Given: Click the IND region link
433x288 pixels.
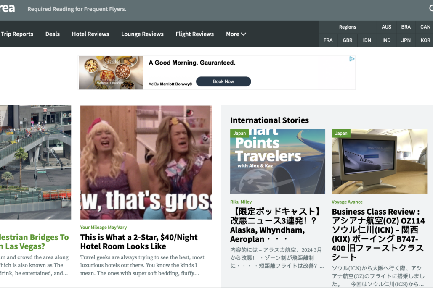Looking at the screenshot, I should point(386,40).
